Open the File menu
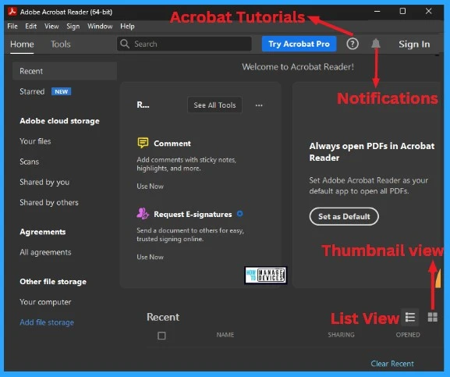 tap(12, 26)
